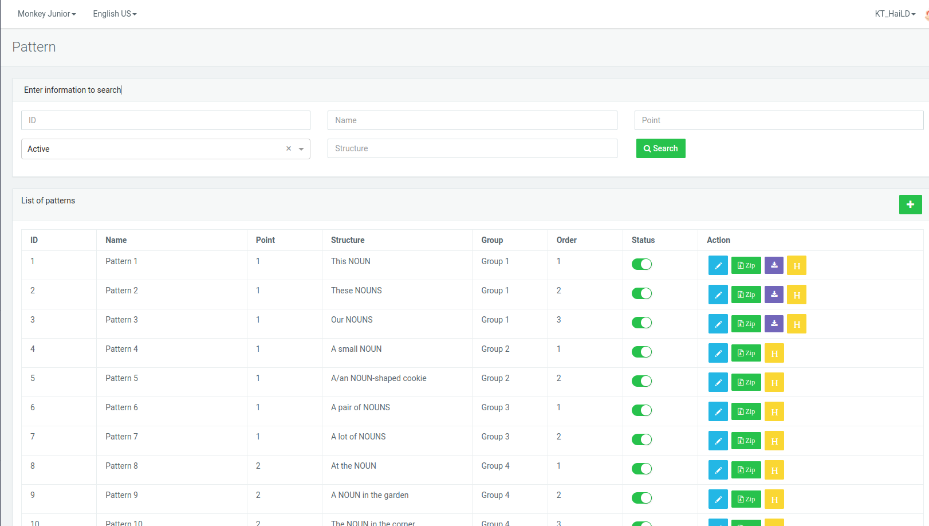Click the yellow H button for Pattern 1
The width and height of the screenshot is (929, 526).
(797, 265)
